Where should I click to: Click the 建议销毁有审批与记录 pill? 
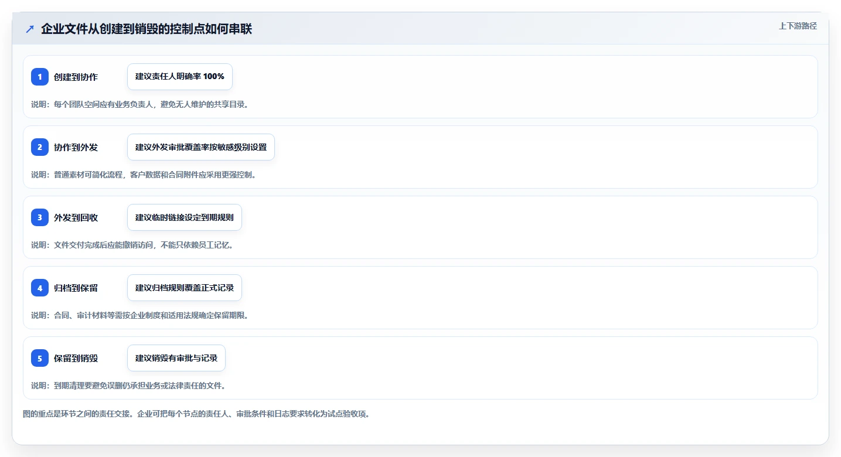pos(176,358)
